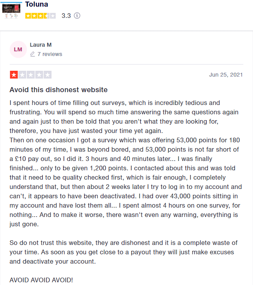Open Laura M's LM avatar circle
Screen dimensions: 253x285
[18, 49]
